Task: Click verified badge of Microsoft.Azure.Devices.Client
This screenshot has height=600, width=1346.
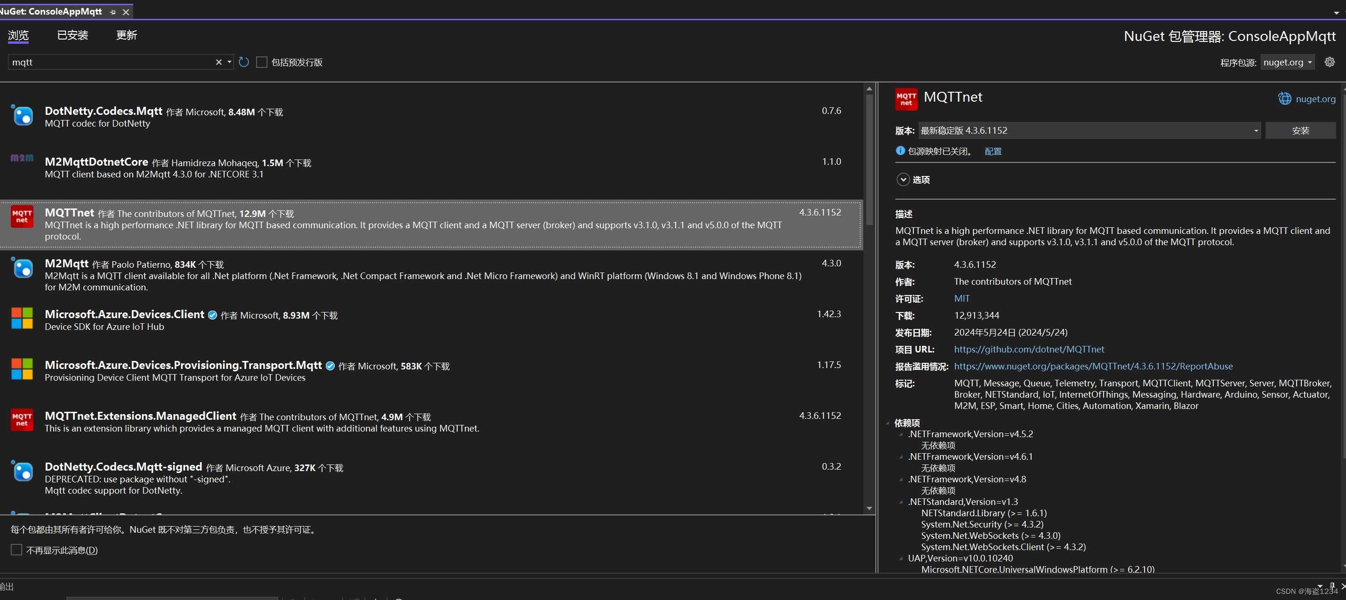Action: click(212, 315)
